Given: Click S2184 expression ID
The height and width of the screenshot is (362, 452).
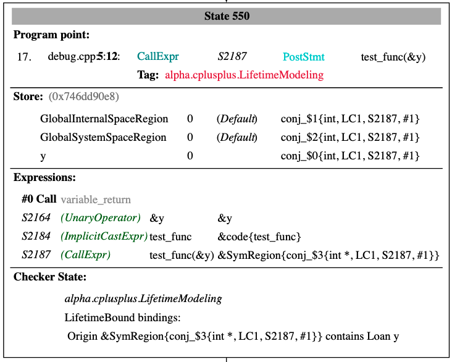Looking at the screenshot, I should coord(36,236).
